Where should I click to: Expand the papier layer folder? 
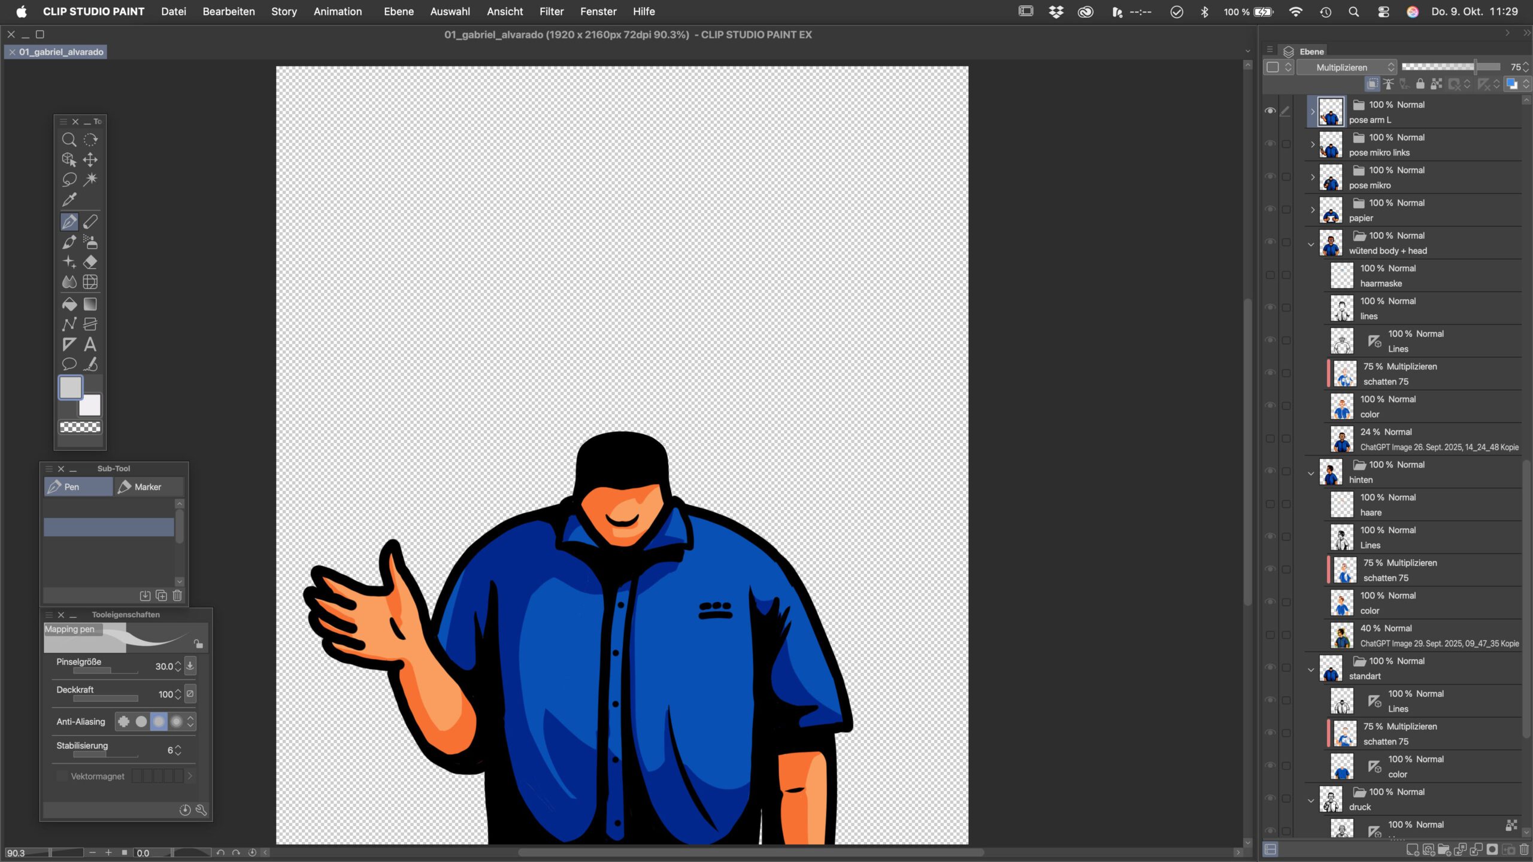point(1312,210)
